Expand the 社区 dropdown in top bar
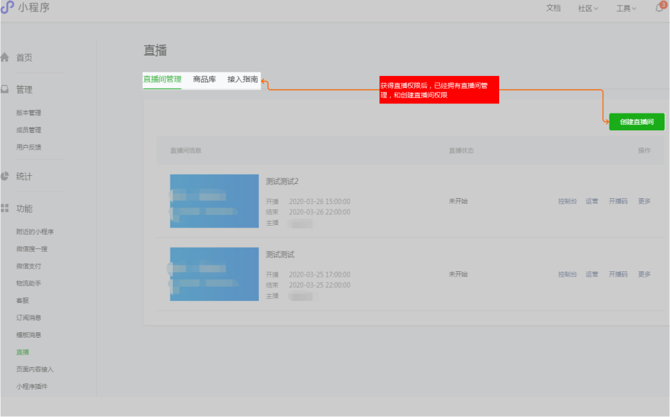This screenshot has width=670, height=417. pos(586,9)
